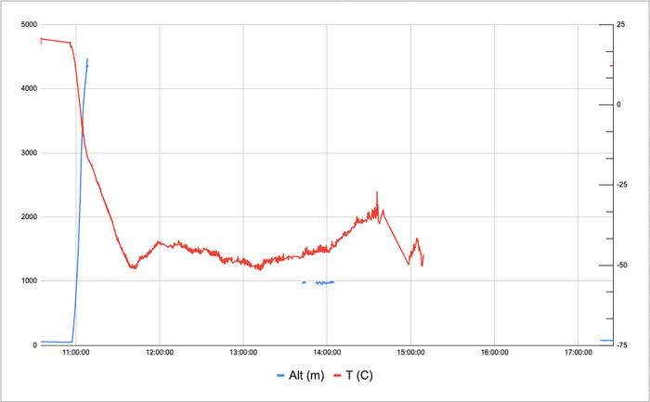Click the 14:00:00 time axis label
Viewport: 650px width, 402px height.
click(327, 353)
